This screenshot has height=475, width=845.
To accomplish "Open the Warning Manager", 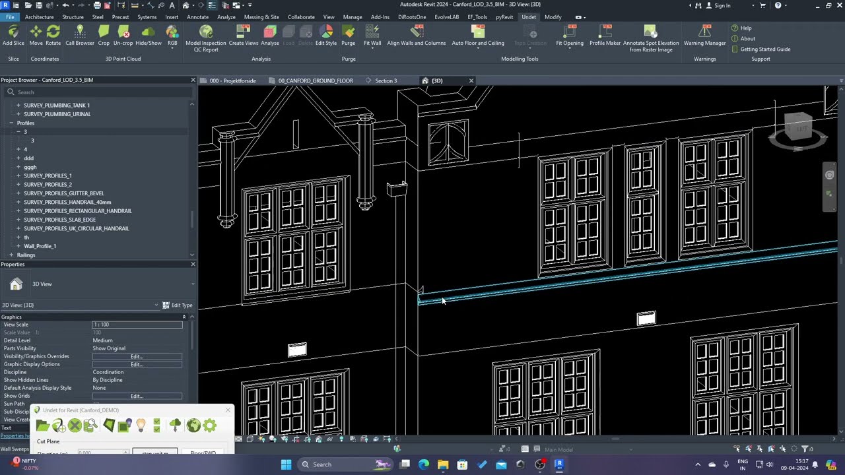I will [704, 36].
